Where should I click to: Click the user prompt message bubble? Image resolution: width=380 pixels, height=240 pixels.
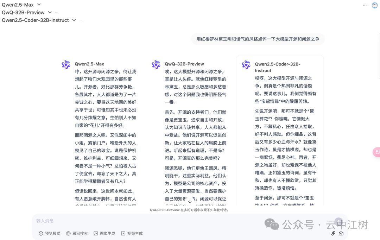click(x=258, y=39)
